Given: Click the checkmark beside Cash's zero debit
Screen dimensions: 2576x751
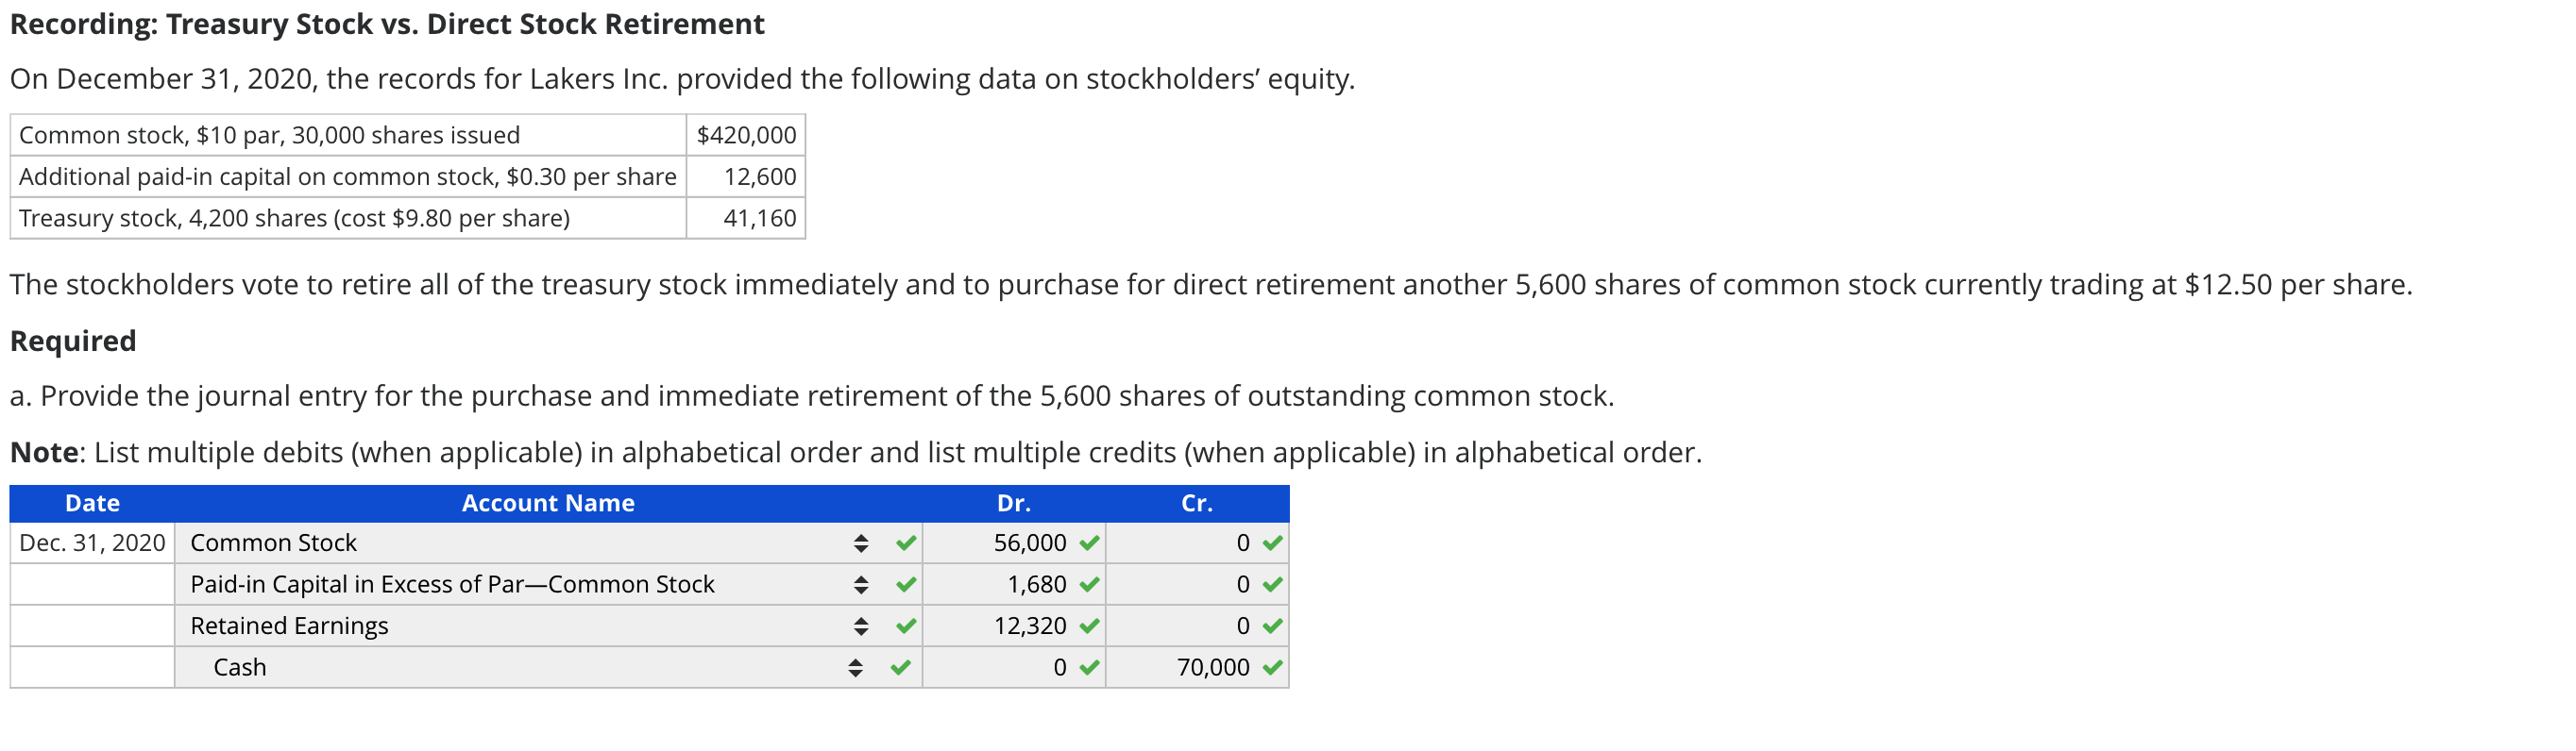Looking at the screenshot, I should tap(1090, 667).
